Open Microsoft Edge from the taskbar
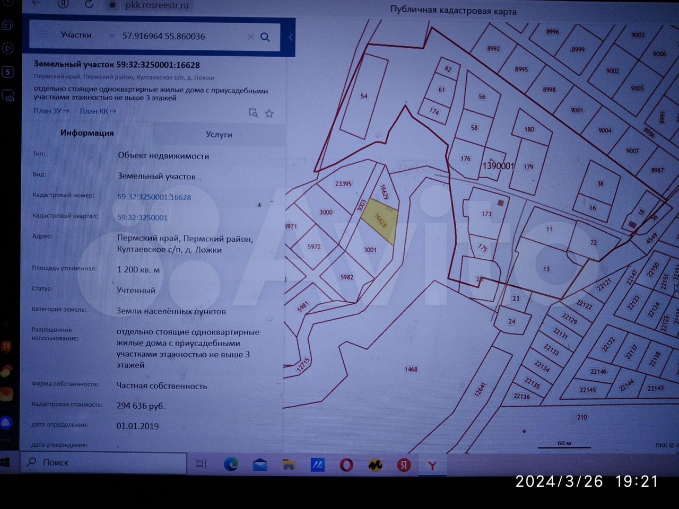The height and width of the screenshot is (509, 679). click(231, 464)
